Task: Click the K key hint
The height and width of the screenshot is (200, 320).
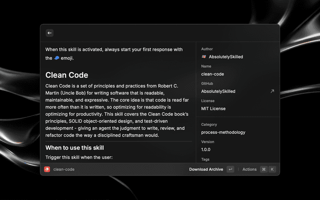Action: [272, 169]
